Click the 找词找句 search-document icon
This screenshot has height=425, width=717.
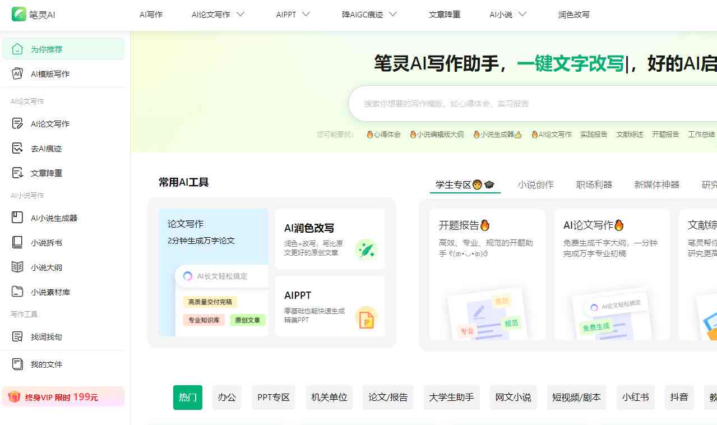(x=17, y=336)
